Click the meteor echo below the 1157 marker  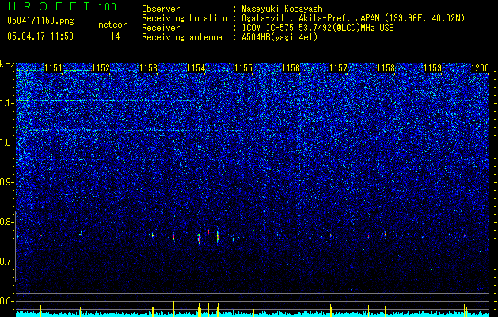click(x=331, y=235)
